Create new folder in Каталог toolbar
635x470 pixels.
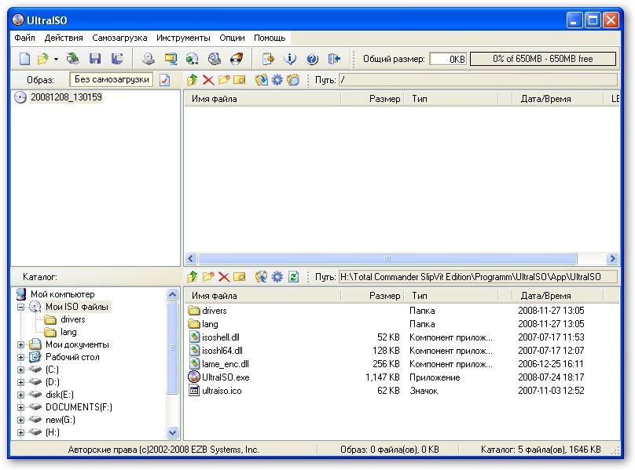point(208,277)
